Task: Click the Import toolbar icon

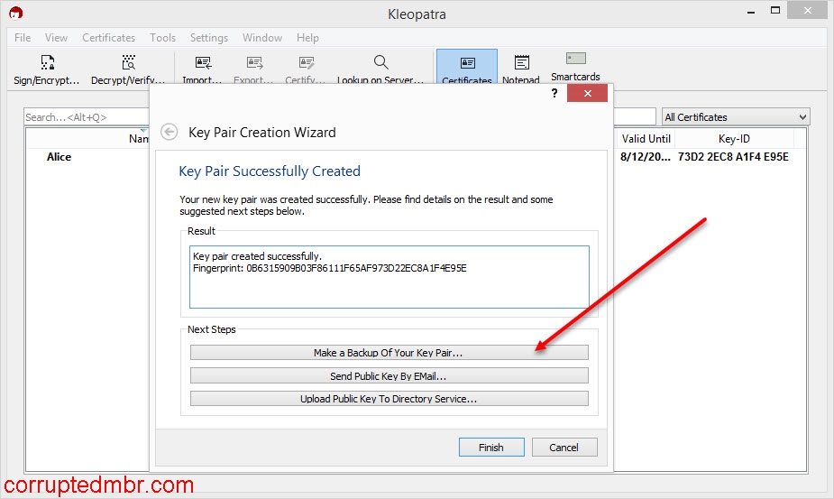Action: [x=203, y=63]
